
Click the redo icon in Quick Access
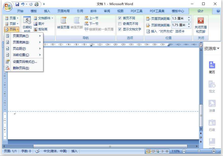31,4
